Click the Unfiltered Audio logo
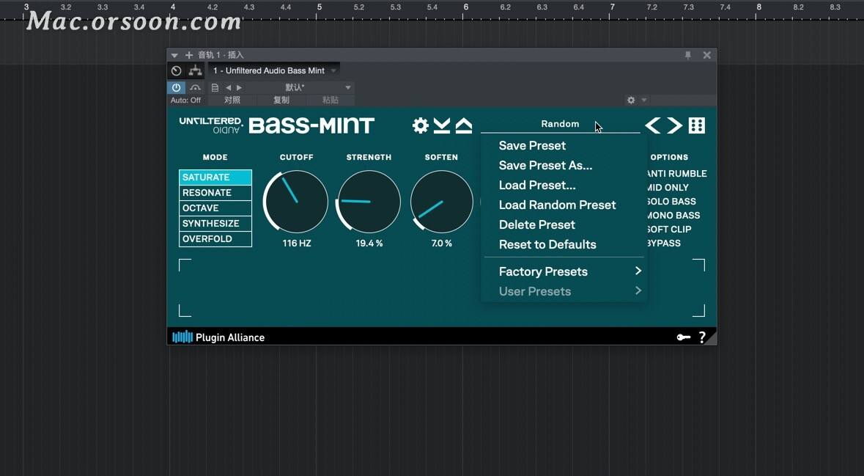This screenshot has height=476, width=864. tap(210, 125)
